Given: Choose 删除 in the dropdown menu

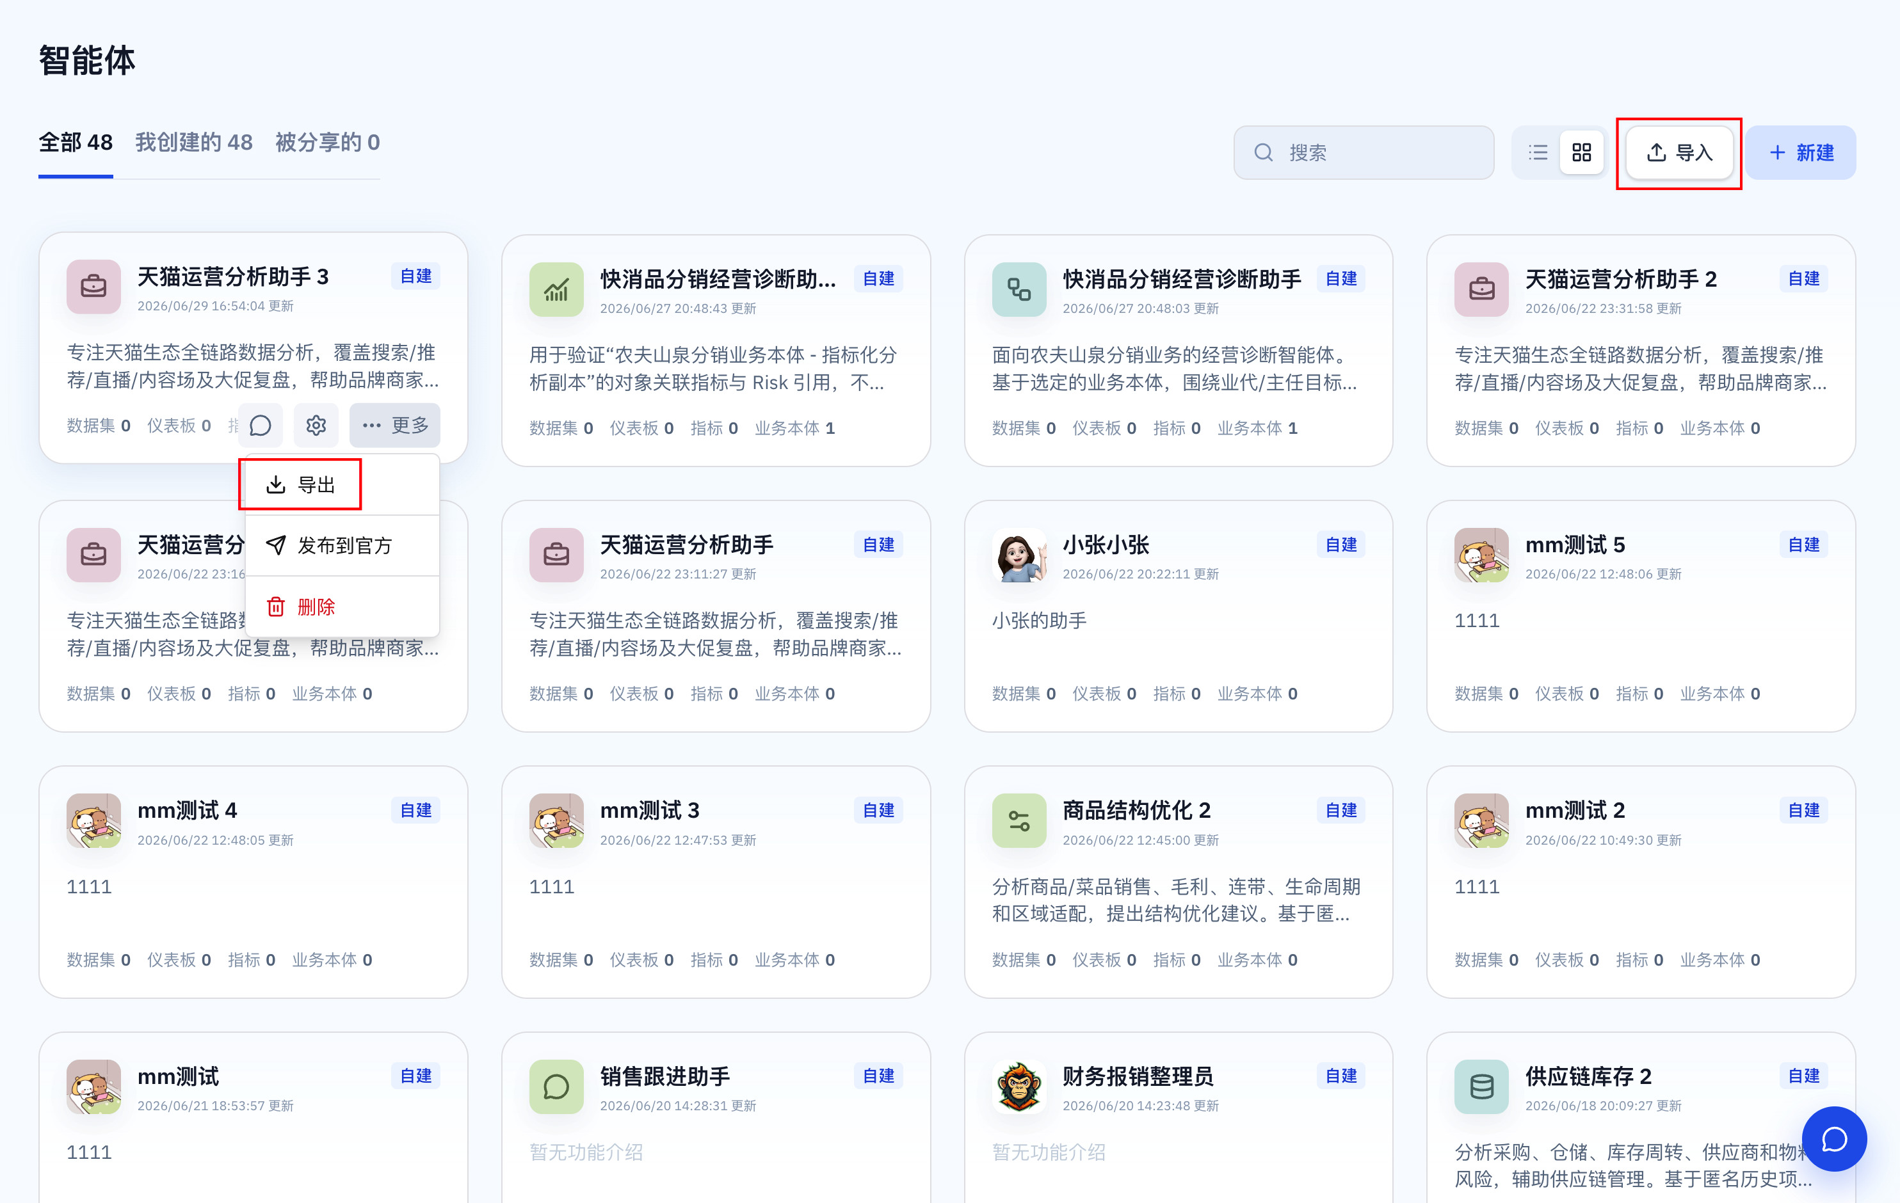Looking at the screenshot, I should coord(342,607).
